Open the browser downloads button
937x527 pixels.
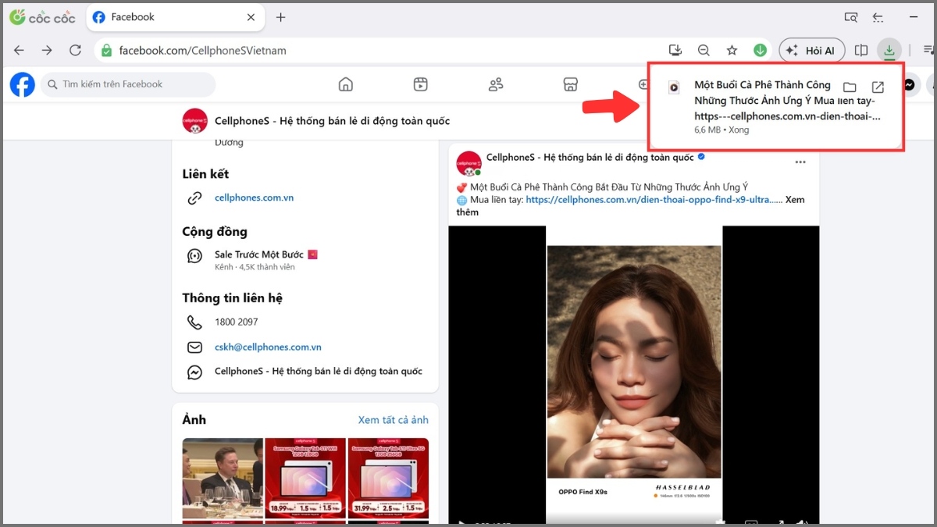[889, 51]
